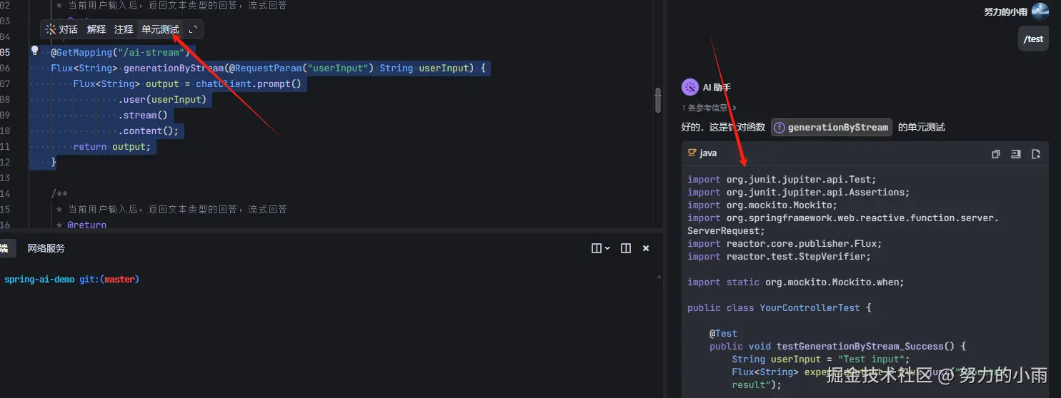This screenshot has width=1061, height=398.
Task: Click the editor vertical scrollbar thumb
Action: point(657,100)
